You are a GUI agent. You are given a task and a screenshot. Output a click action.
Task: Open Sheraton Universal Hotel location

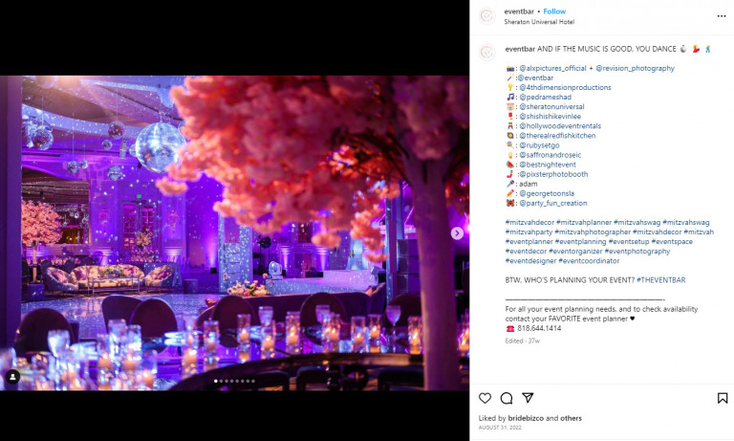[539, 22]
